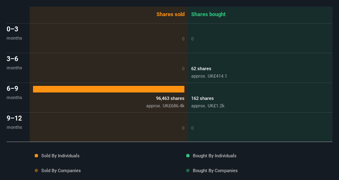Click the 96,463 shares value
Viewport: 339px width, 180px height.
pos(171,98)
